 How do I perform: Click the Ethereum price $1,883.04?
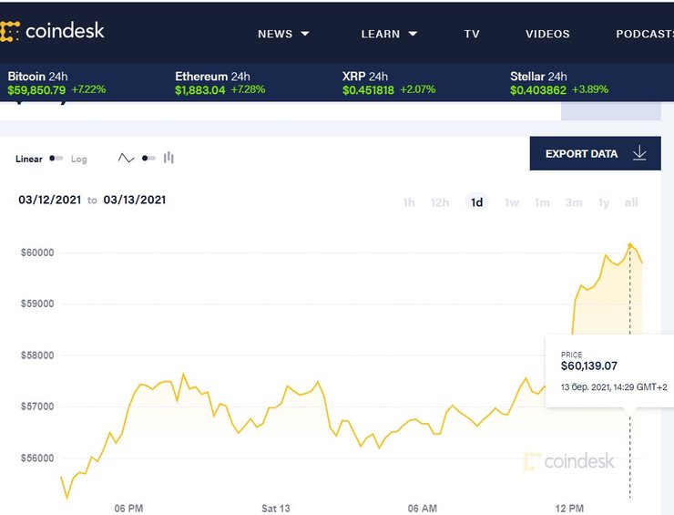pyautogui.click(x=199, y=90)
